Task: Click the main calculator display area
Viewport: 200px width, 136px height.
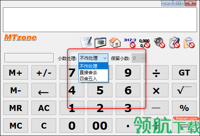Action: tap(100, 20)
